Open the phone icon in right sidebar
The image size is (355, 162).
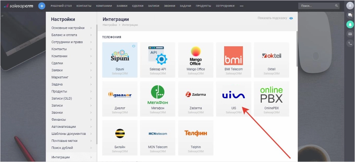click(x=350, y=43)
